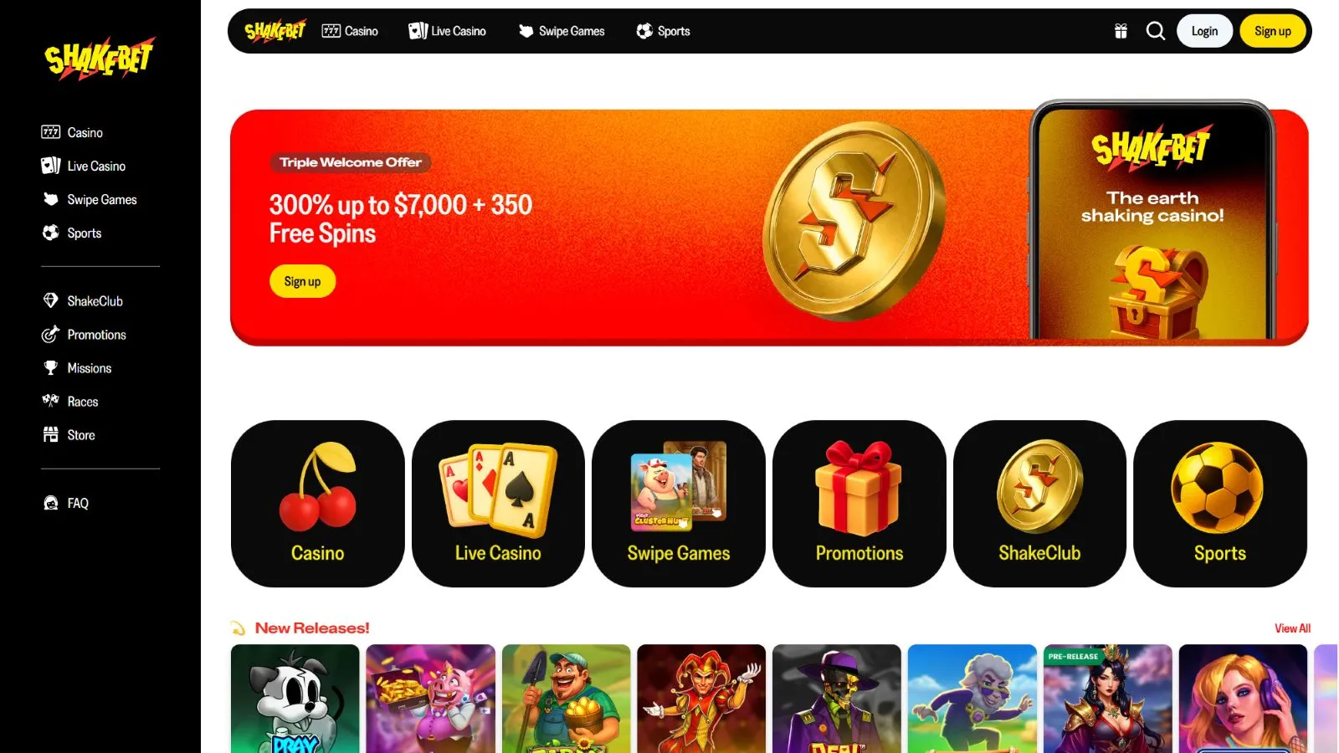The height and width of the screenshot is (753, 1339).
Task: Click the ShakeBet logo in the sidebar
Action: click(100, 59)
